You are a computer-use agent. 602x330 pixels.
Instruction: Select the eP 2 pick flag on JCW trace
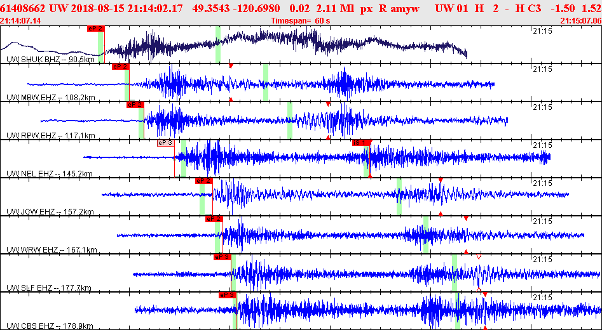(x=204, y=181)
